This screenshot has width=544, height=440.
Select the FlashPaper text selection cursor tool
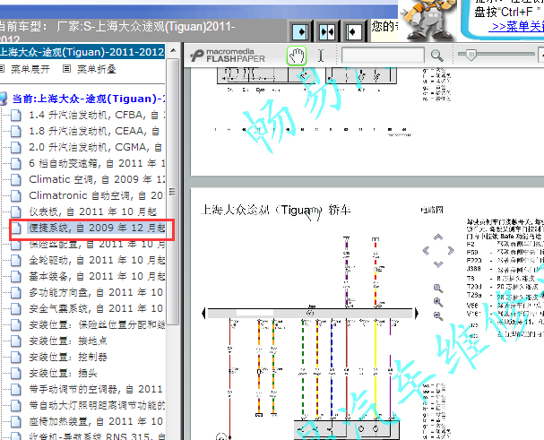(321, 56)
